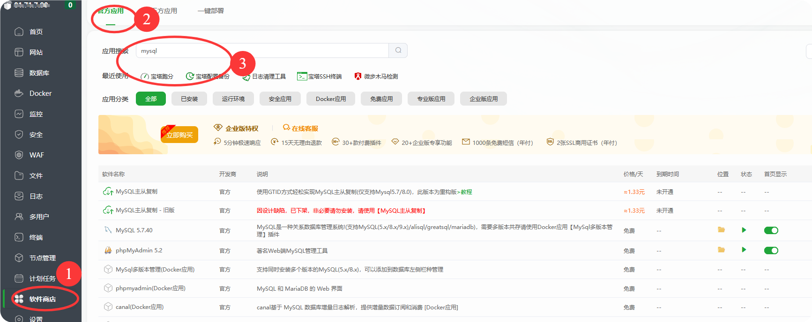812x322 pixels.
Task: Open the Docker section in sidebar
Action: 40,93
